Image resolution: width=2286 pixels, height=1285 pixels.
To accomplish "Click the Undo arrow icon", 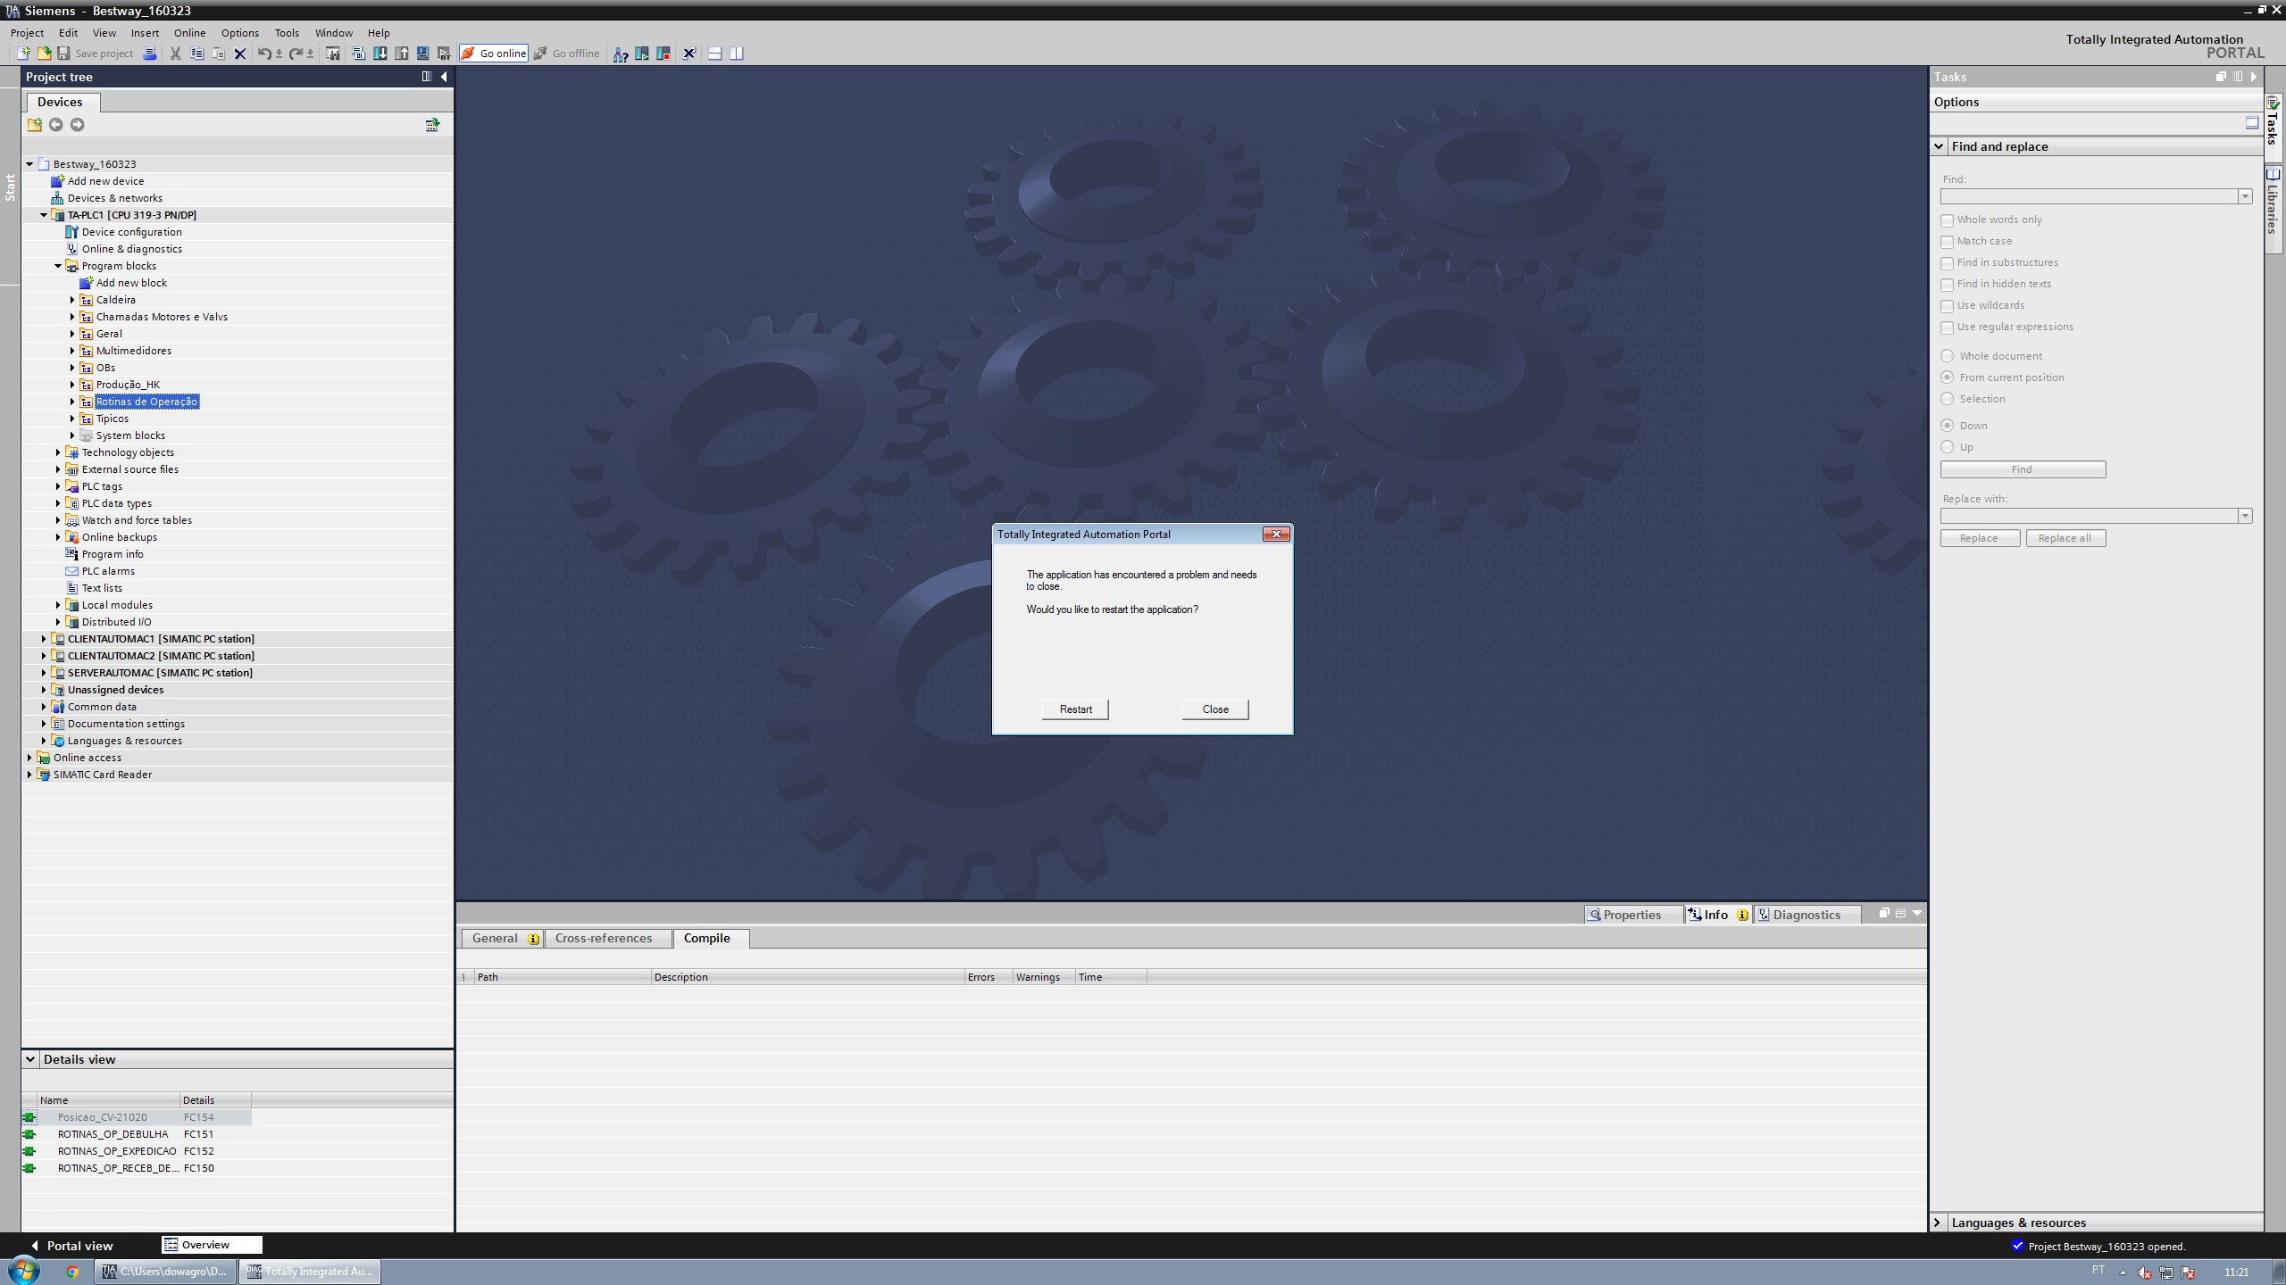I will pos(263,54).
